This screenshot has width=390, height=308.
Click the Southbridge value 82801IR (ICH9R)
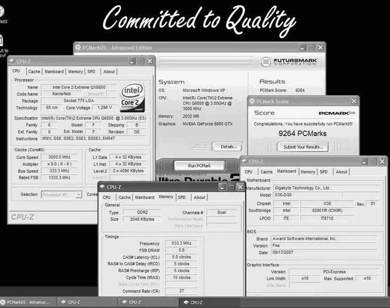327,211
